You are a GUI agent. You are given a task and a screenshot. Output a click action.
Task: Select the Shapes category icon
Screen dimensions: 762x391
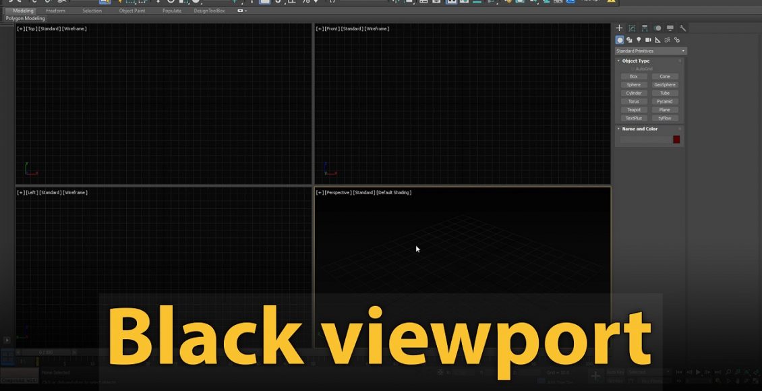coord(629,40)
